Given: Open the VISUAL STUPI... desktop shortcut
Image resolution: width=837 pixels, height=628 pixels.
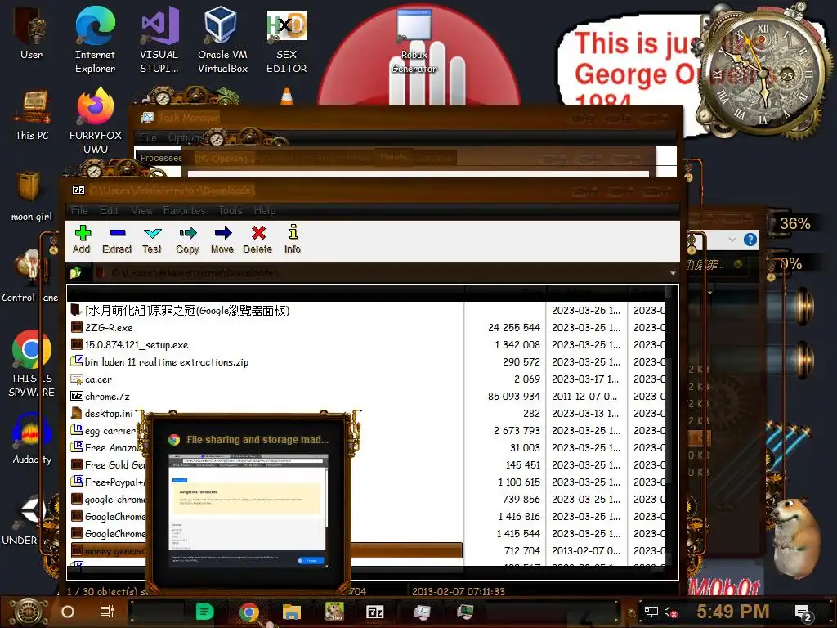Looking at the screenshot, I should coord(159,39).
